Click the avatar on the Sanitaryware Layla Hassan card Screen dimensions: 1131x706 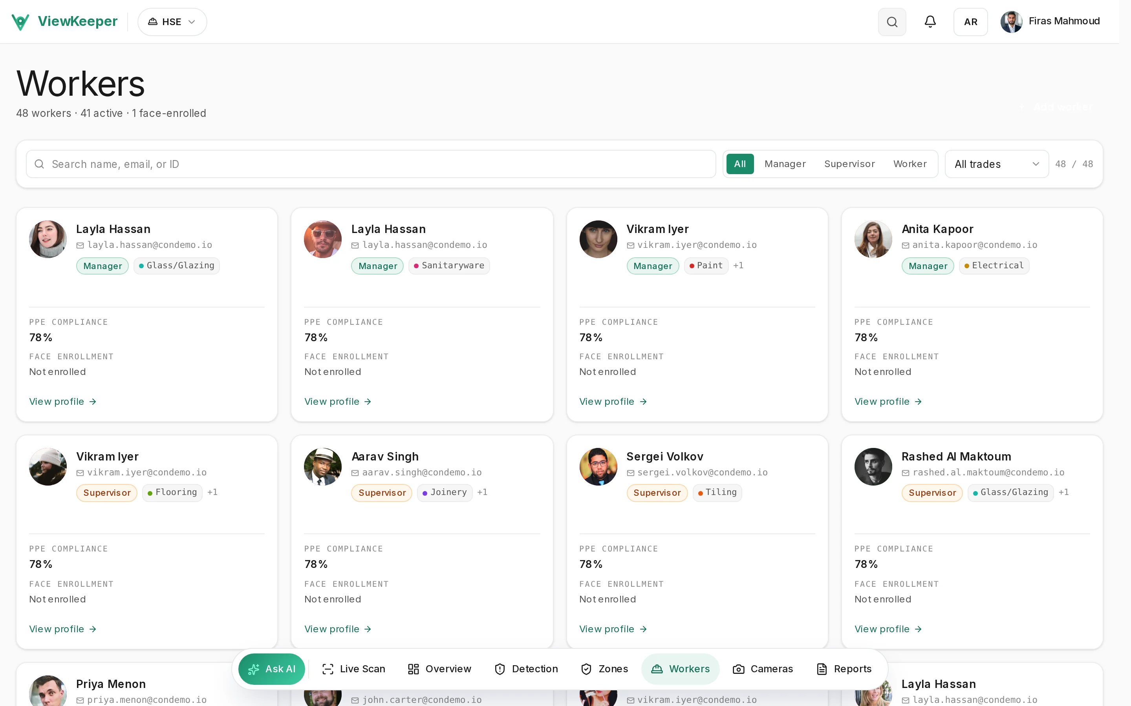click(x=322, y=239)
